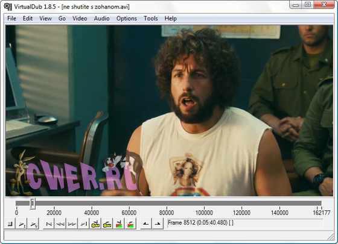This screenshot has height=244, width=338.
Task: Click the previous scene change icon
Action: point(118,224)
